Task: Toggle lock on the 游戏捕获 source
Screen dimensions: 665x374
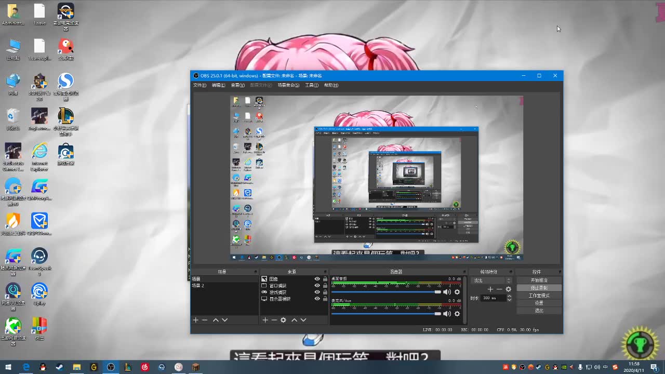Action: pos(325,292)
